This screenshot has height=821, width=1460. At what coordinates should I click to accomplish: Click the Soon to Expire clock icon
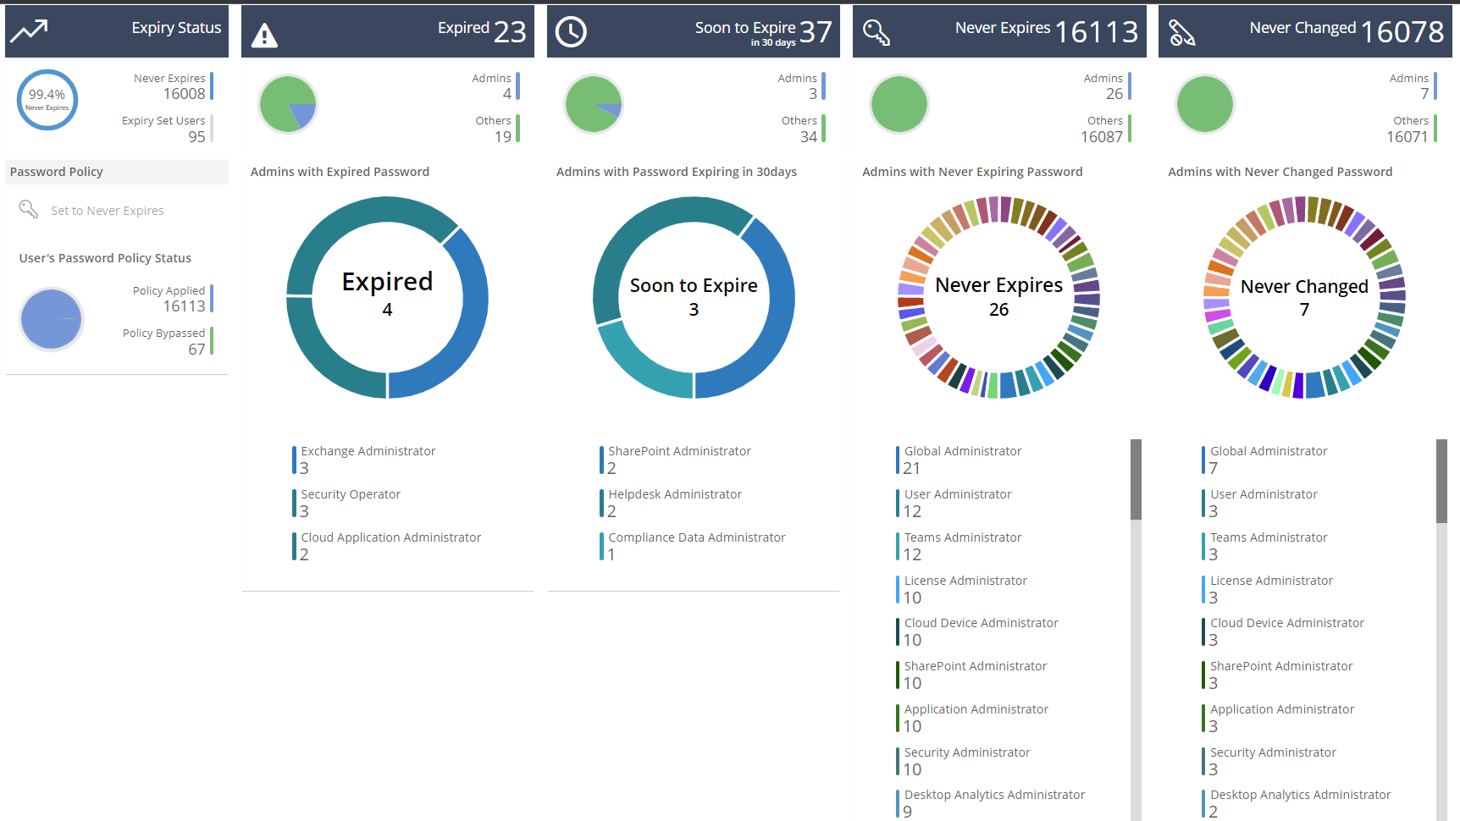[571, 32]
